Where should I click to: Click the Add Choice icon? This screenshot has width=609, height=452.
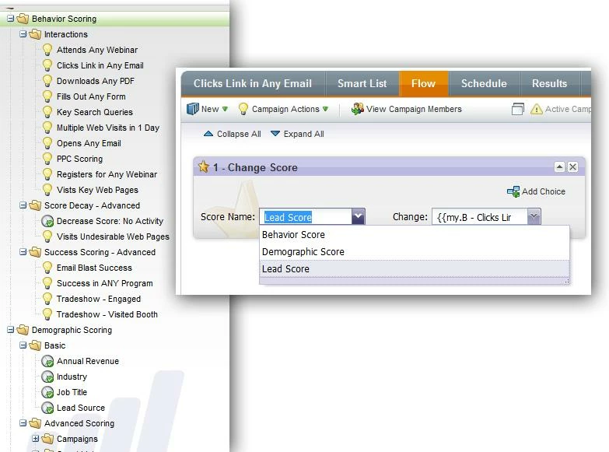point(513,191)
